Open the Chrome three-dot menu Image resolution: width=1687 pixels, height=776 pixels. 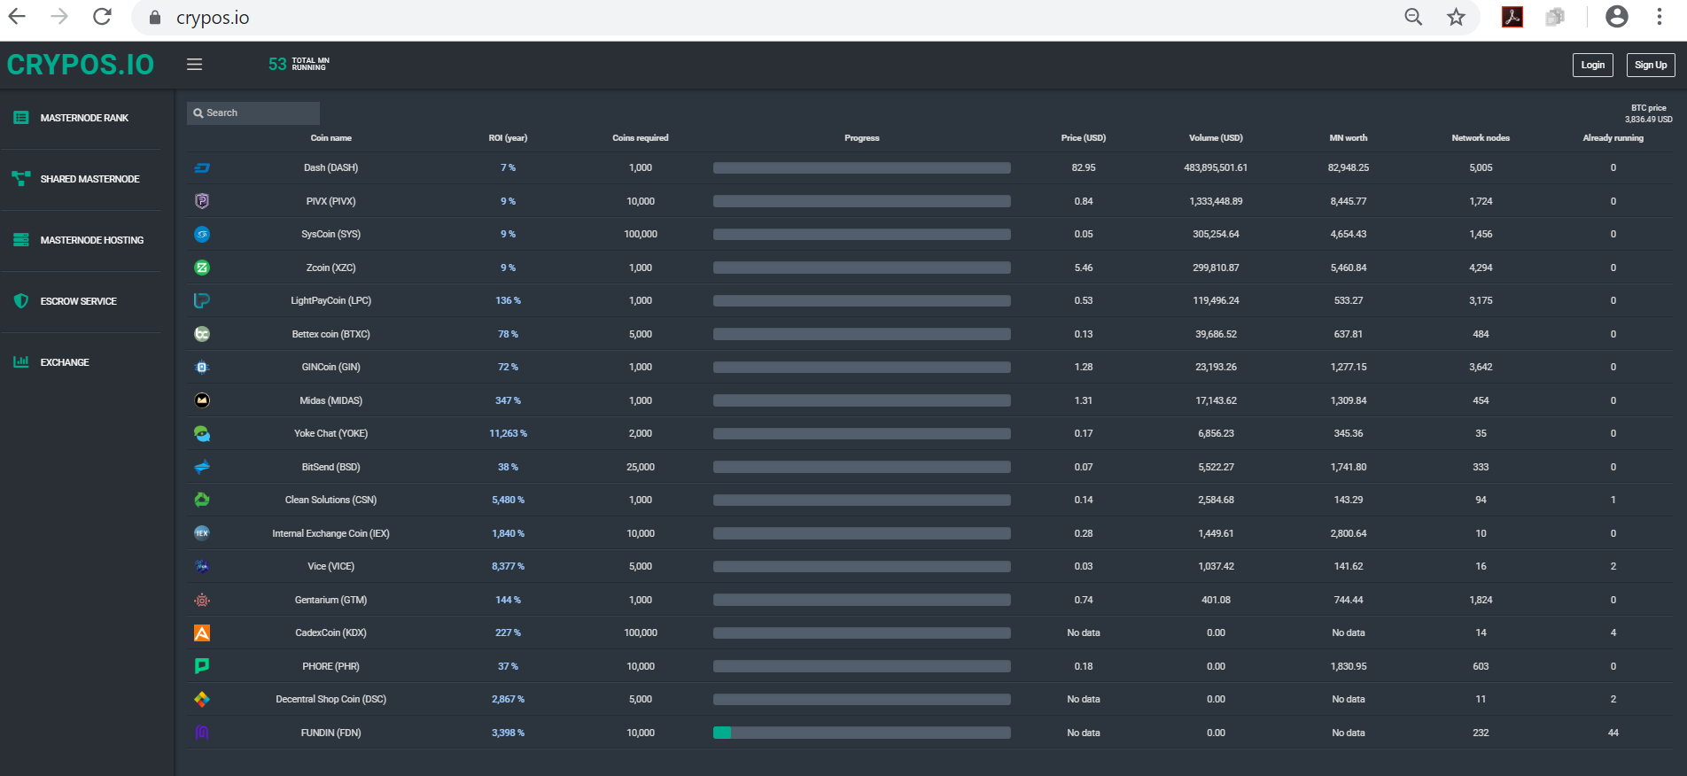(x=1660, y=17)
